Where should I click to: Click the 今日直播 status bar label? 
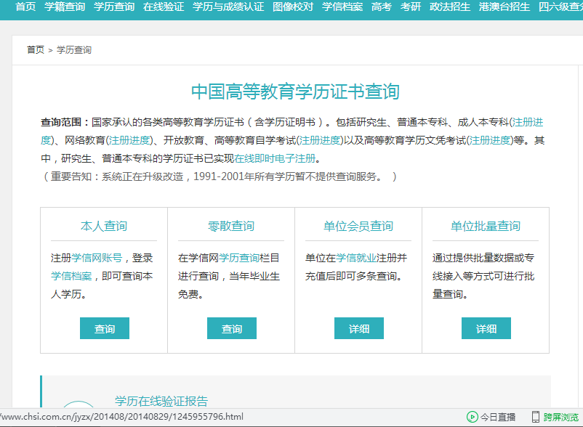497,417
